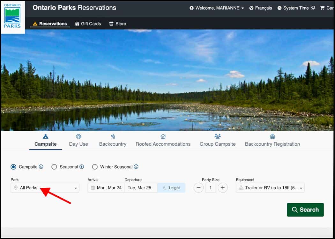Click the info icon next to Campsite option
335x239 pixels.
(41, 167)
